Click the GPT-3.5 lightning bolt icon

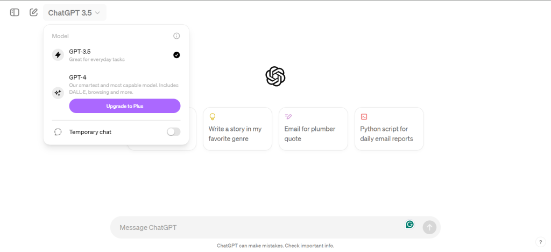click(58, 55)
